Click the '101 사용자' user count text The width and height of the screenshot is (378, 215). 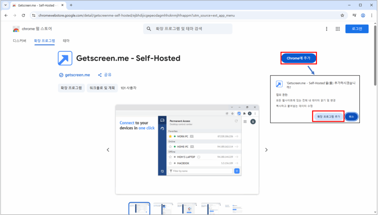[x=128, y=88]
